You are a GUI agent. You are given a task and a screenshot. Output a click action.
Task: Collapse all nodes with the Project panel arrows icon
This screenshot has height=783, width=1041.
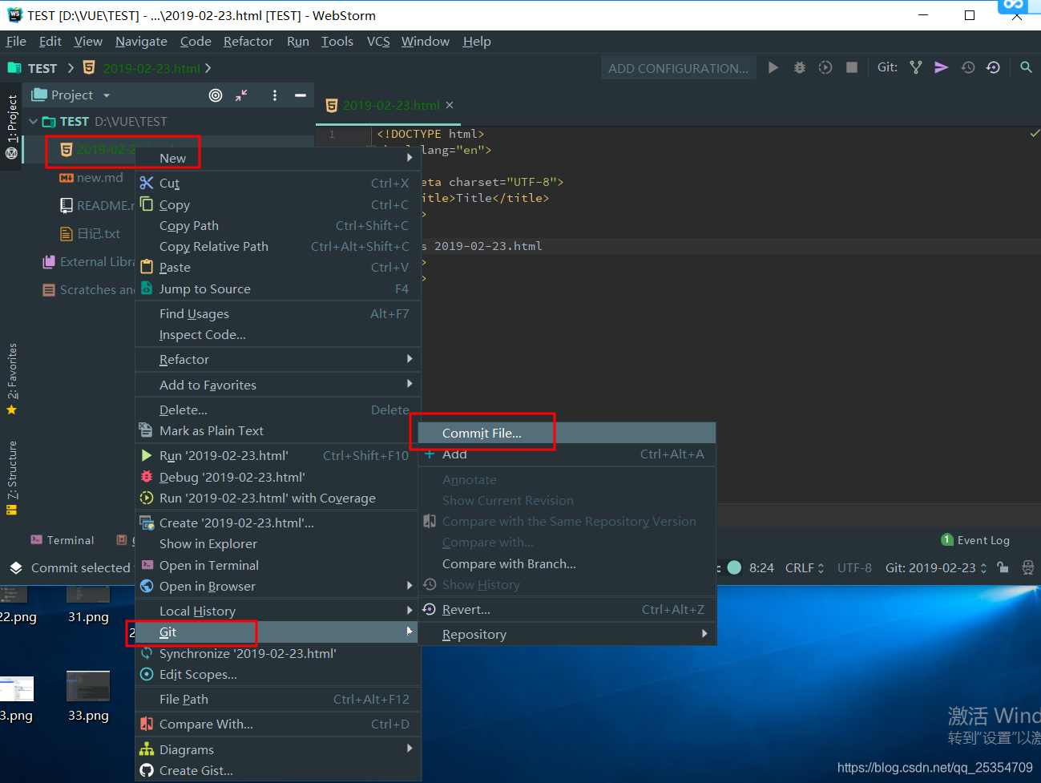point(240,95)
